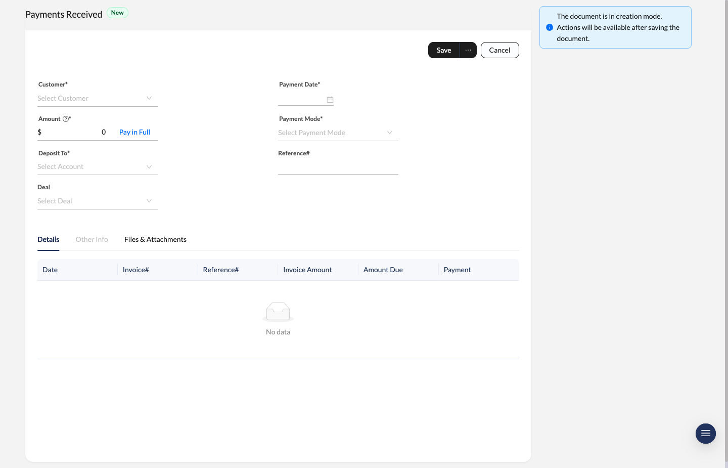This screenshot has width=728, height=468.
Task: Open the Payment Date calendar icon
Action: pyautogui.click(x=330, y=100)
